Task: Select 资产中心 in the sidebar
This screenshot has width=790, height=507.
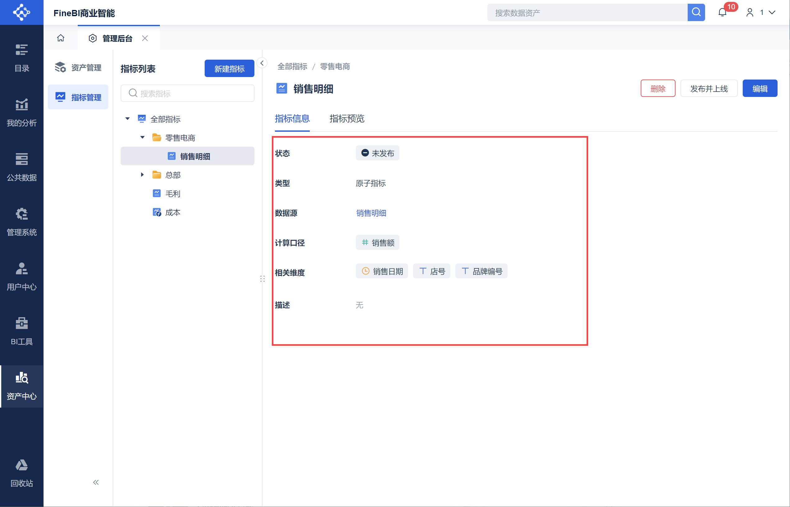Action: click(x=22, y=386)
